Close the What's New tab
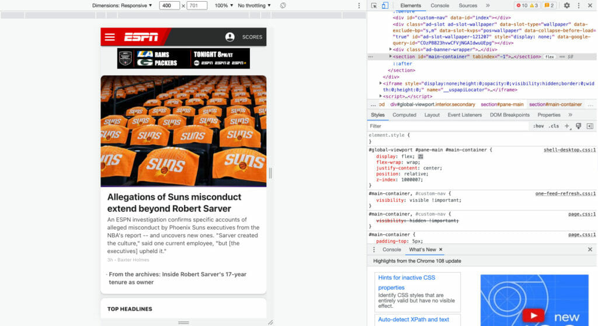Viewport: 598px width, 326px height. pos(441,249)
